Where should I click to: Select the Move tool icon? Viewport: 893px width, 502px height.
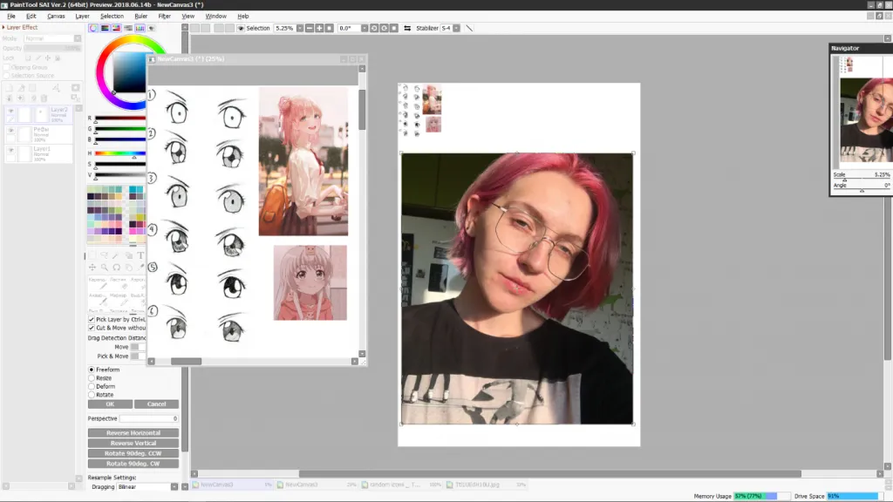click(x=92, y=267)
